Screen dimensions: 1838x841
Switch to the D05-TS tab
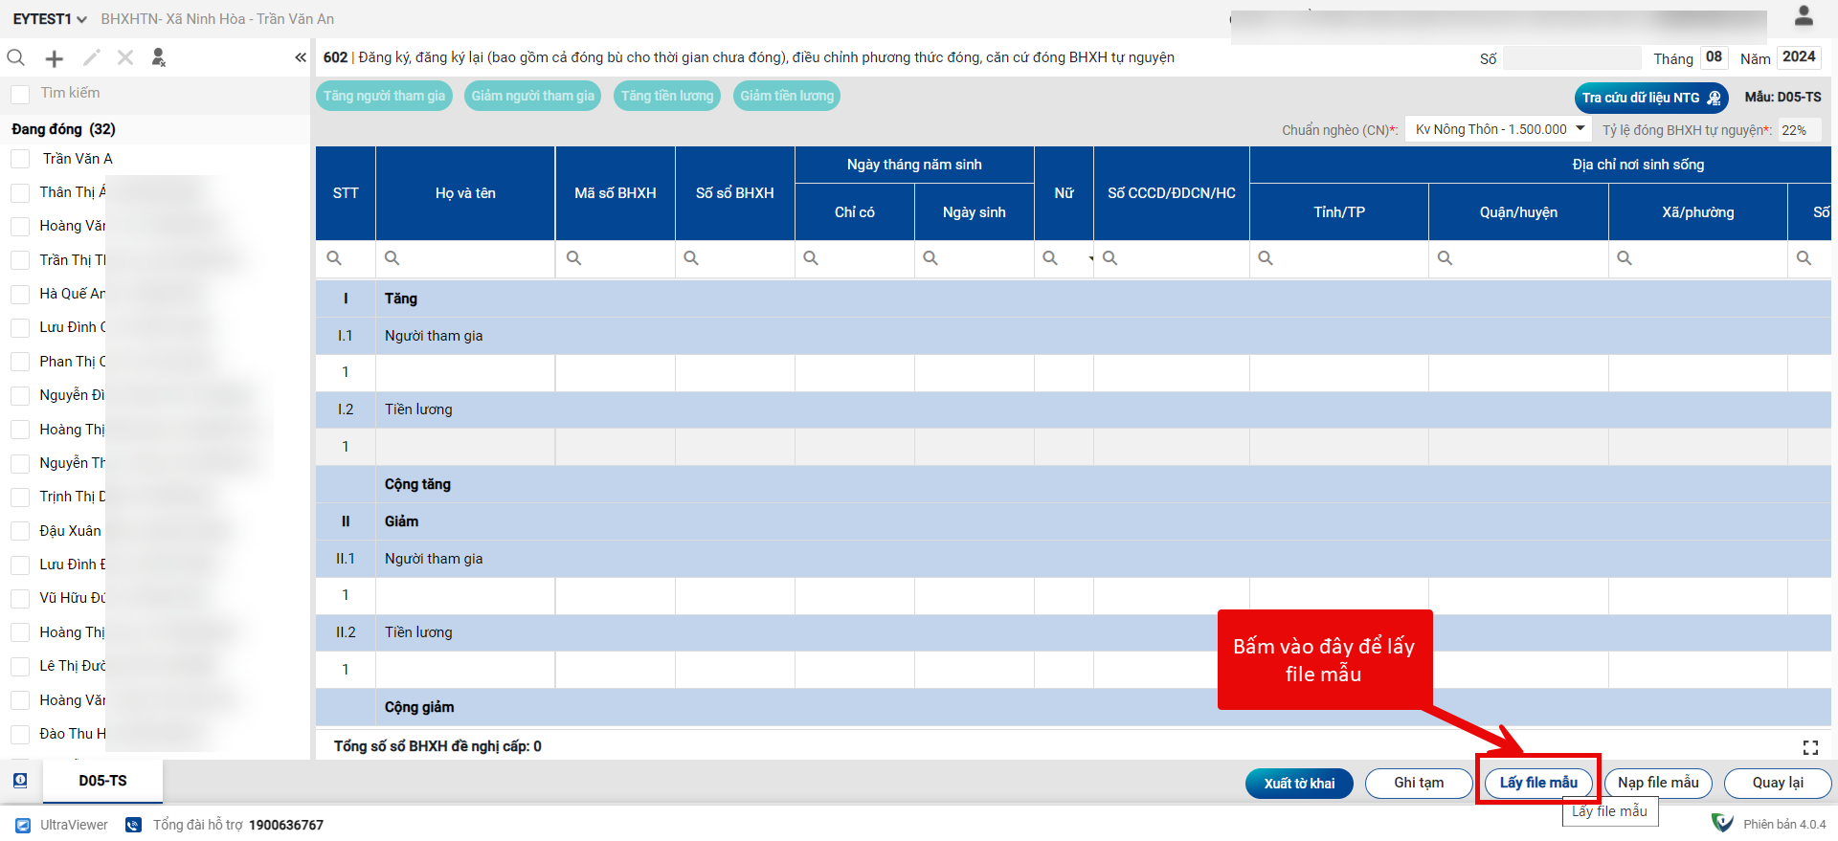(102, 781)
